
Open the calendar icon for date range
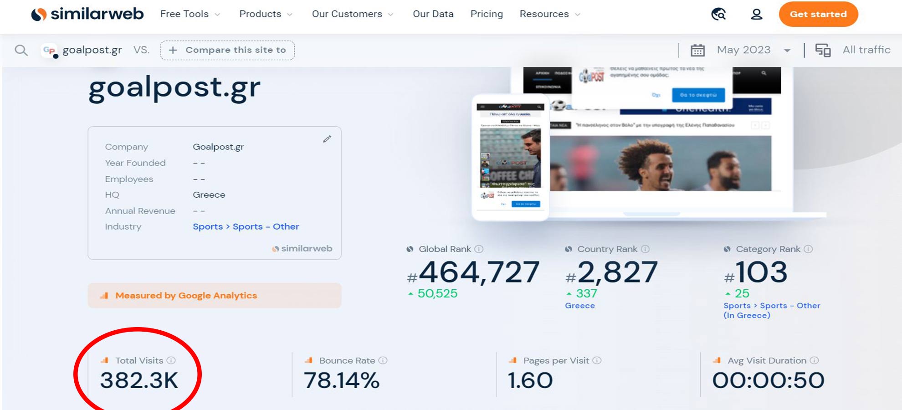(x=697, y=50)
